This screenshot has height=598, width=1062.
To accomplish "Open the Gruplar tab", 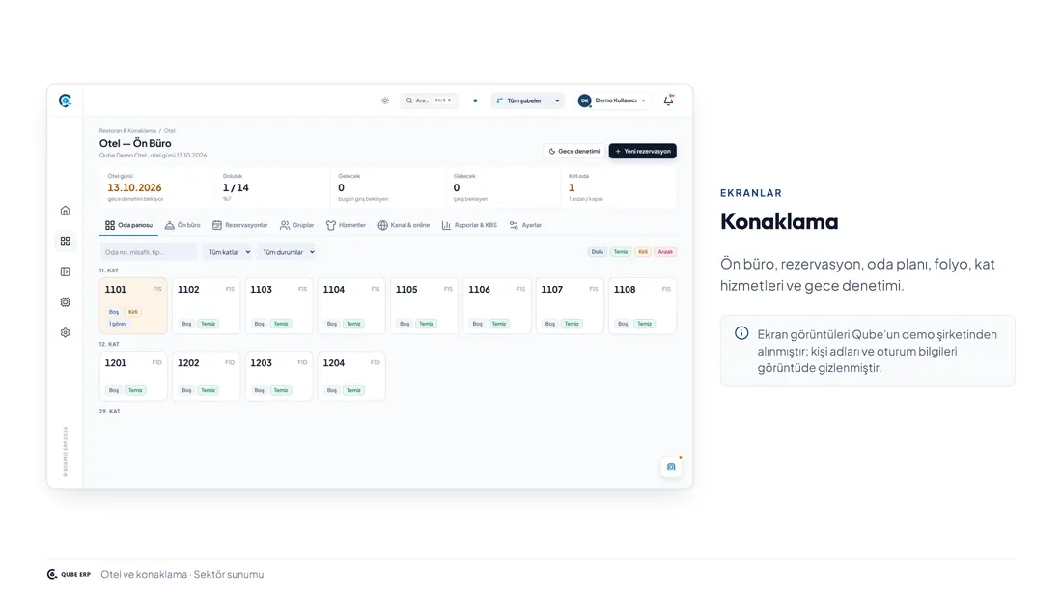I will pyautogui.click(x=296, y=225).
